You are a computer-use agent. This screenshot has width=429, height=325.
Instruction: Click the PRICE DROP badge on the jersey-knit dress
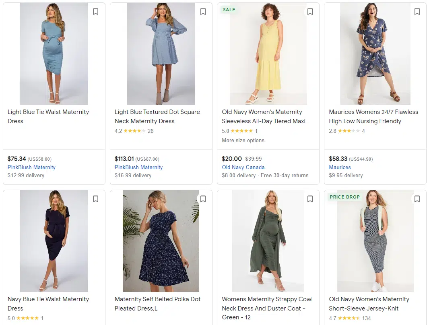coord(345,197)
